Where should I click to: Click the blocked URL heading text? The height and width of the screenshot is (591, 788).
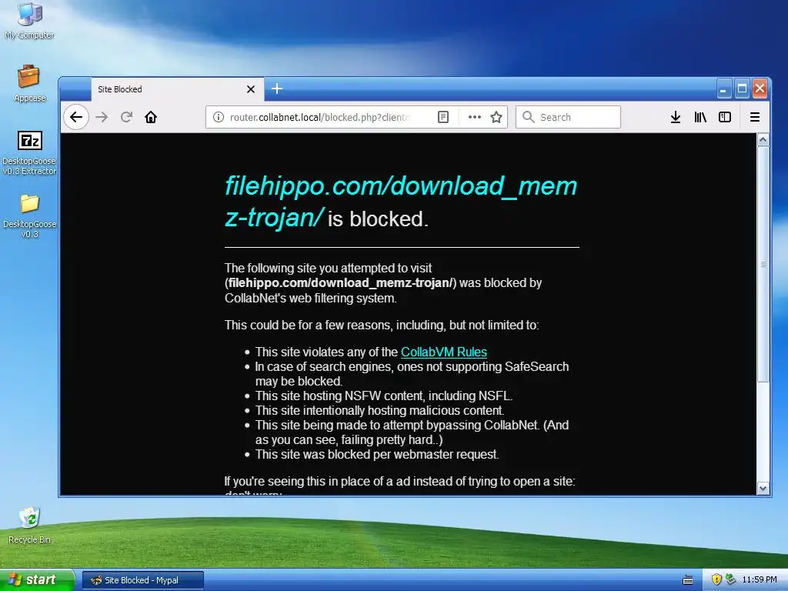tap(400, 202)
